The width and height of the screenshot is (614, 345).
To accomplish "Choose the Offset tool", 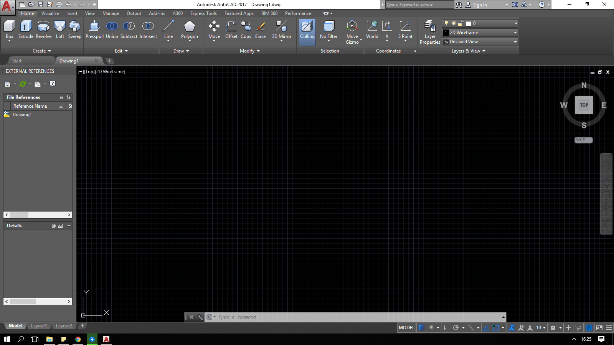I will 231,30.
